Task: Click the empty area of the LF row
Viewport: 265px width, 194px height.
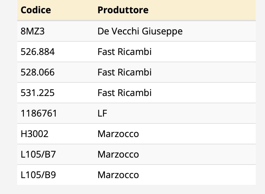Action: click(181, 113)
